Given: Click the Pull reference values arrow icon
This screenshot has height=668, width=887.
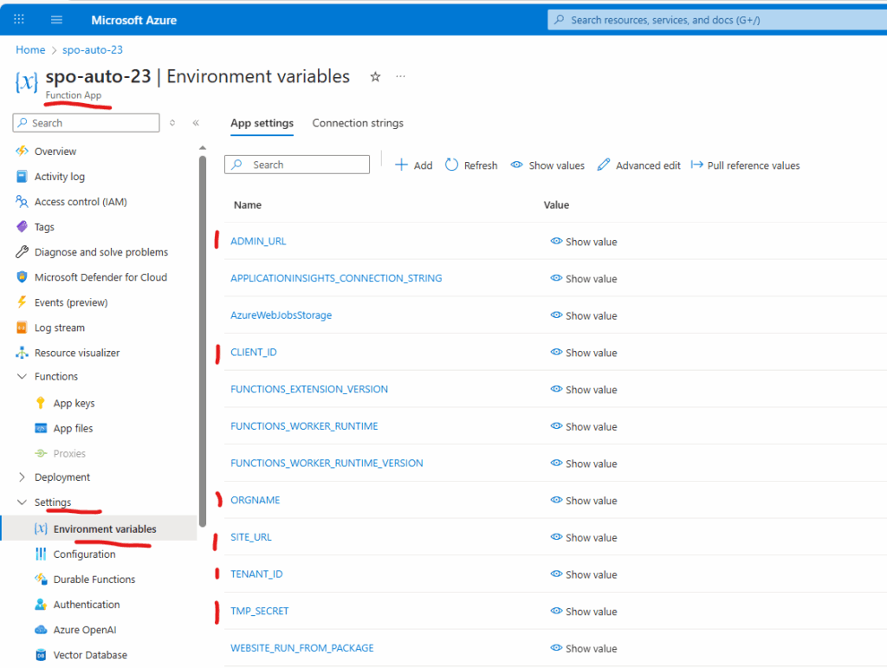Looking at the screenshot, I should click(697, 165).
